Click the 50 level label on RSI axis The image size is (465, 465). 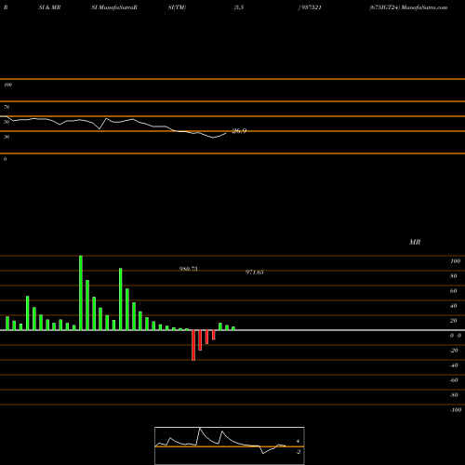[x=7, y=122]
